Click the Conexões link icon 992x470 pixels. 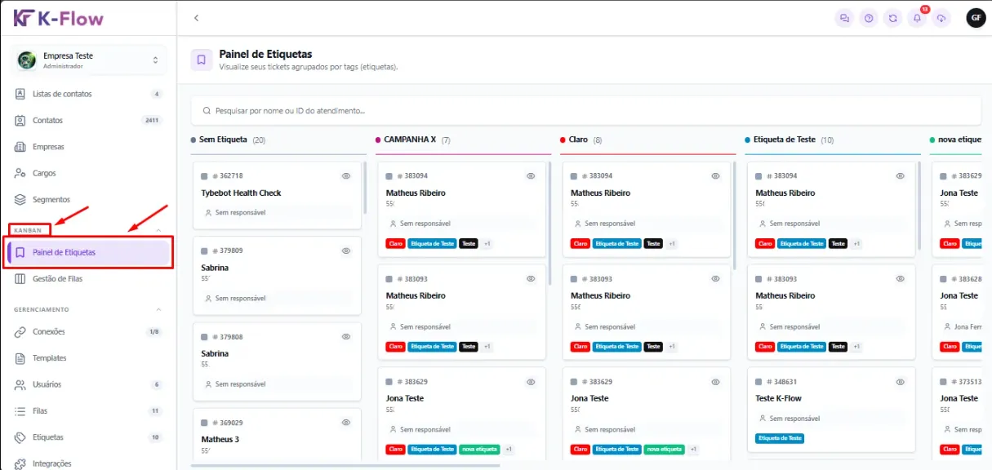pyautogui.click(x=20, y=332)
